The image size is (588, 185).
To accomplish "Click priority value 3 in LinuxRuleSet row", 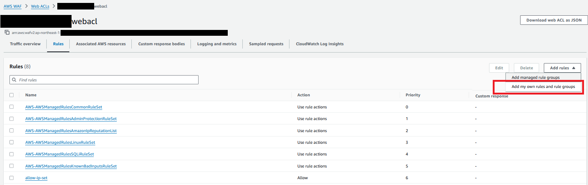I will click(x=407, y=142).
